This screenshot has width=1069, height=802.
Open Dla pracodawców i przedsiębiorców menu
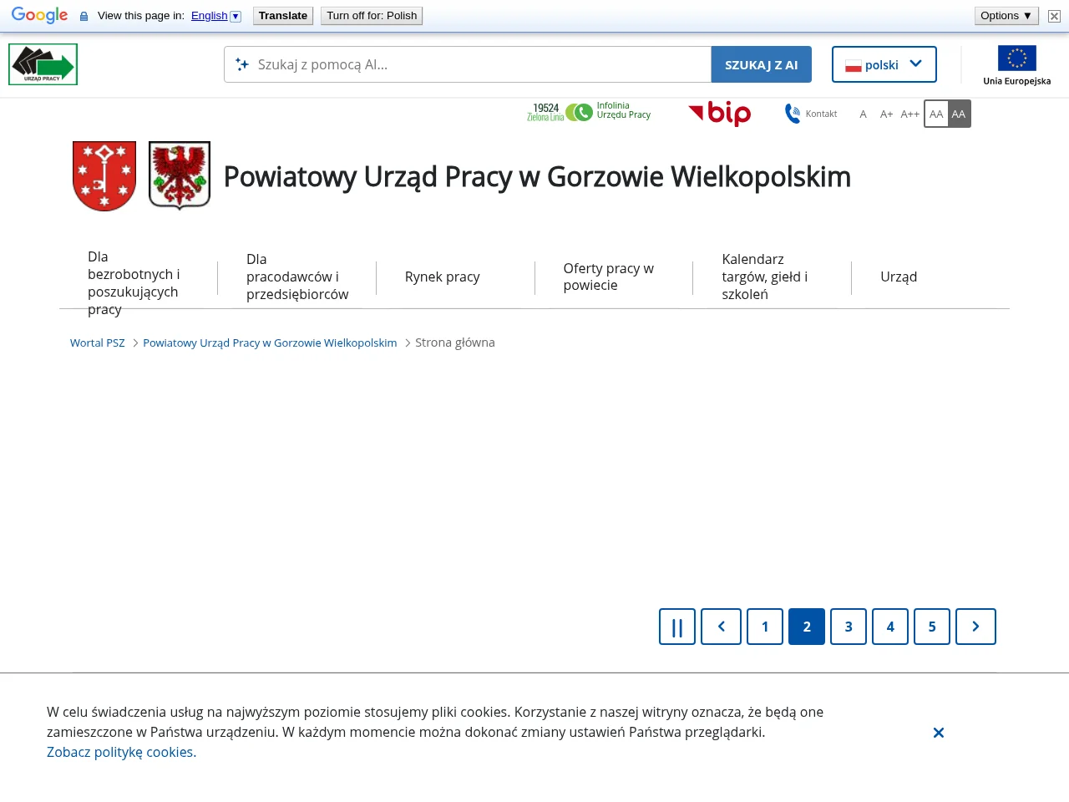(x=297, y=277)
